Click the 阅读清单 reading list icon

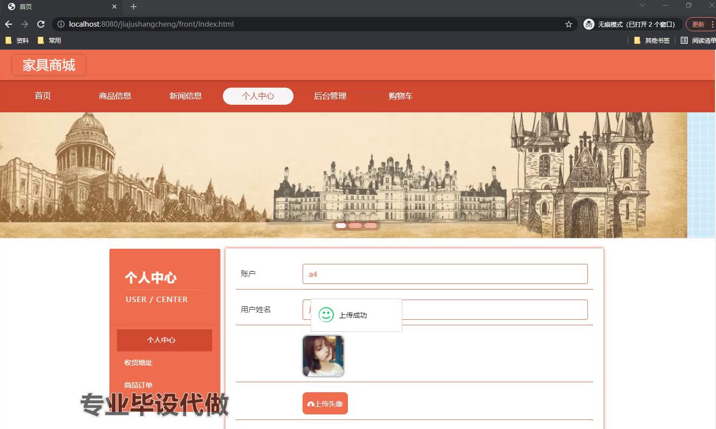tap(684, 40)
